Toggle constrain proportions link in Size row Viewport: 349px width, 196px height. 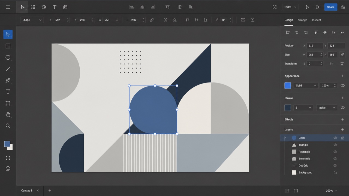click(342, 55)
